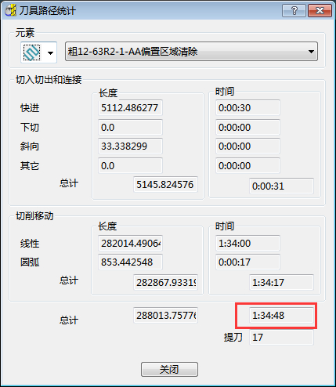
Task: Click the 圆弧 row label
Action: pyautogui.click(x=30, y=262)
